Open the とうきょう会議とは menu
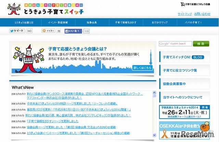Screen dimensions: 219x142 [x=24, y=22]
